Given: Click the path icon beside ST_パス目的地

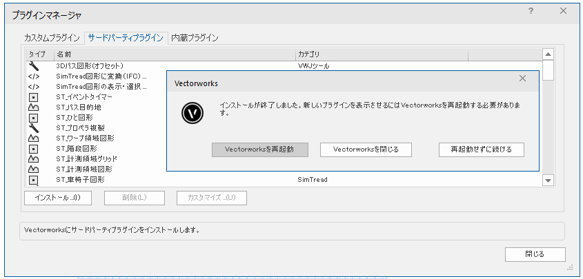Looking at the screenshot, I should point(34,107).
